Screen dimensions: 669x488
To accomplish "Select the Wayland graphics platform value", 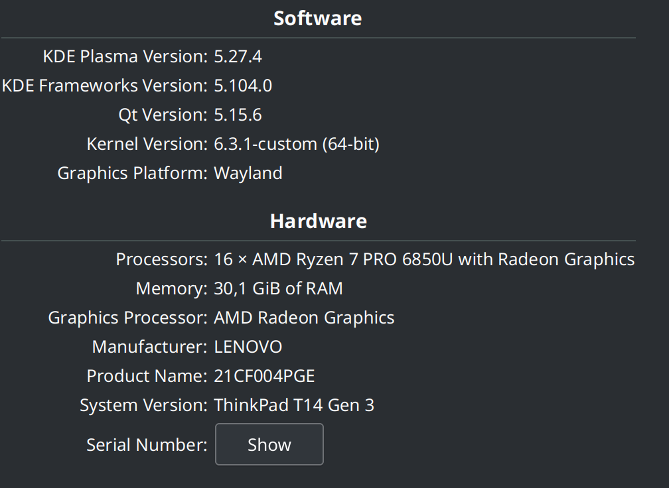I will coord(248,173).
